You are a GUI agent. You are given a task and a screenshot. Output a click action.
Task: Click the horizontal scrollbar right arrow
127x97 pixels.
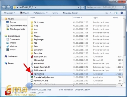[121, 86]
